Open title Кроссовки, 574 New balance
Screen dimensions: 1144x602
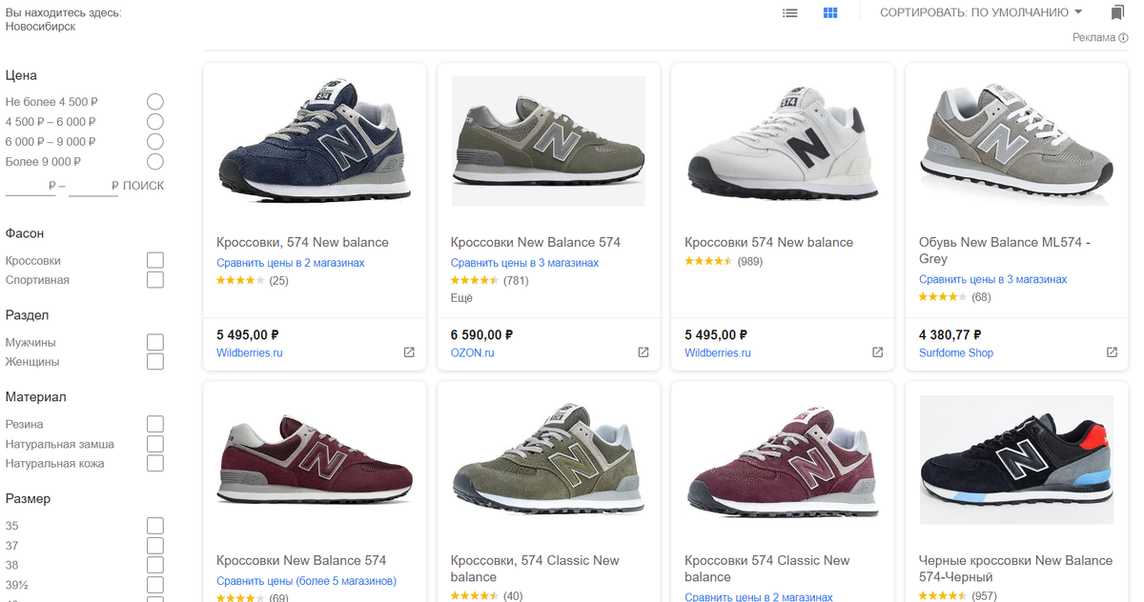point(302,242)
